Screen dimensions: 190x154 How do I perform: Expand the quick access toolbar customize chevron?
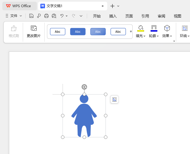[x=81, y=16]
